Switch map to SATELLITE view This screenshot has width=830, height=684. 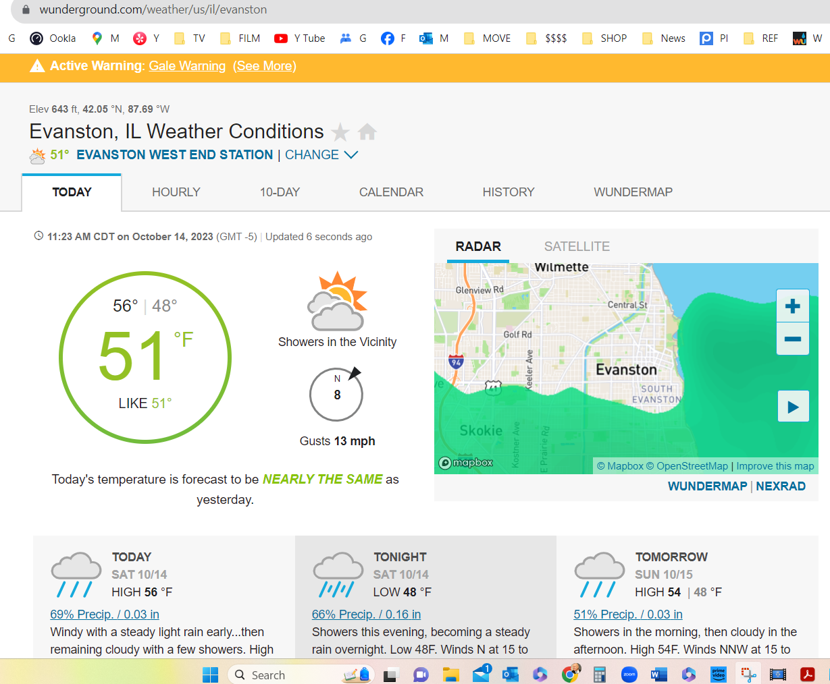click(x=577, y=246)
